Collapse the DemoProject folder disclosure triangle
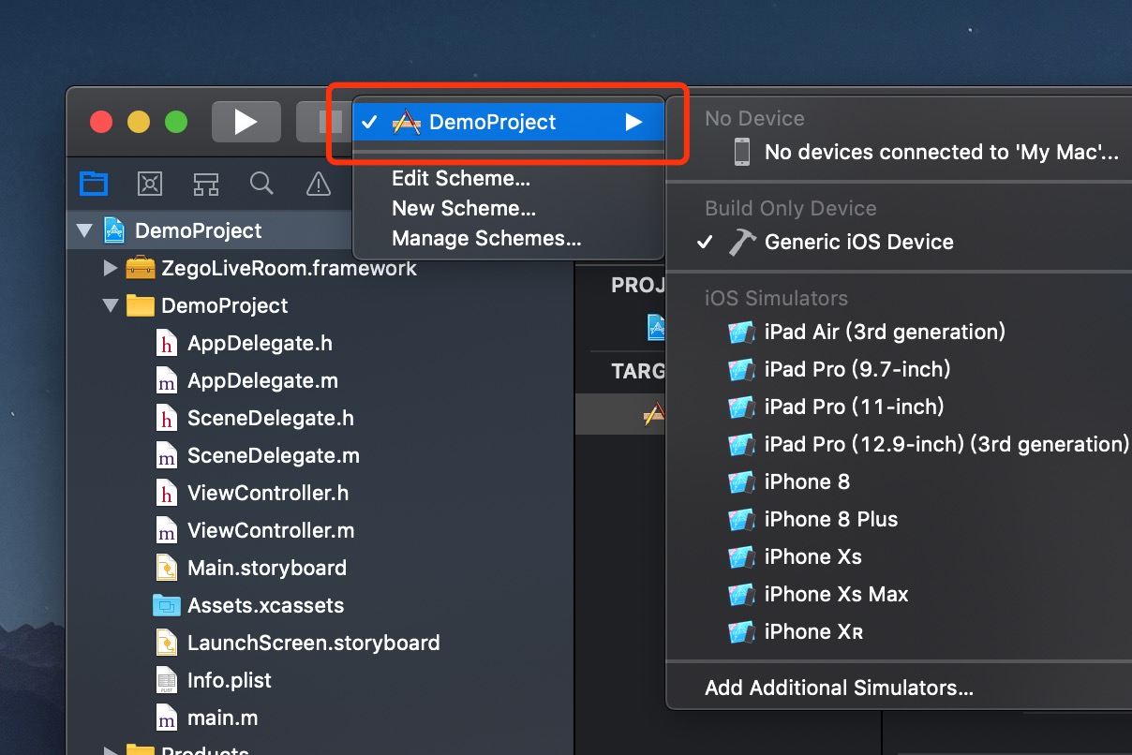Viewport: 1132px width, 755px height. tap(112, 305)
